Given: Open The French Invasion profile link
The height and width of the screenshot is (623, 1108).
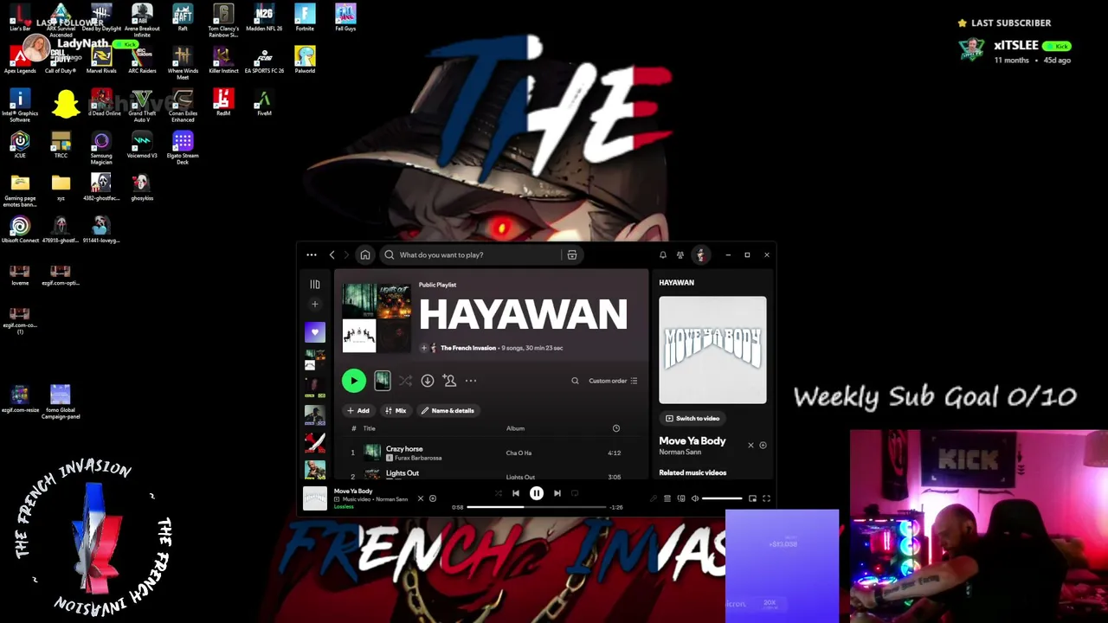Looking at the screenshot, I should tap(468, 348).
